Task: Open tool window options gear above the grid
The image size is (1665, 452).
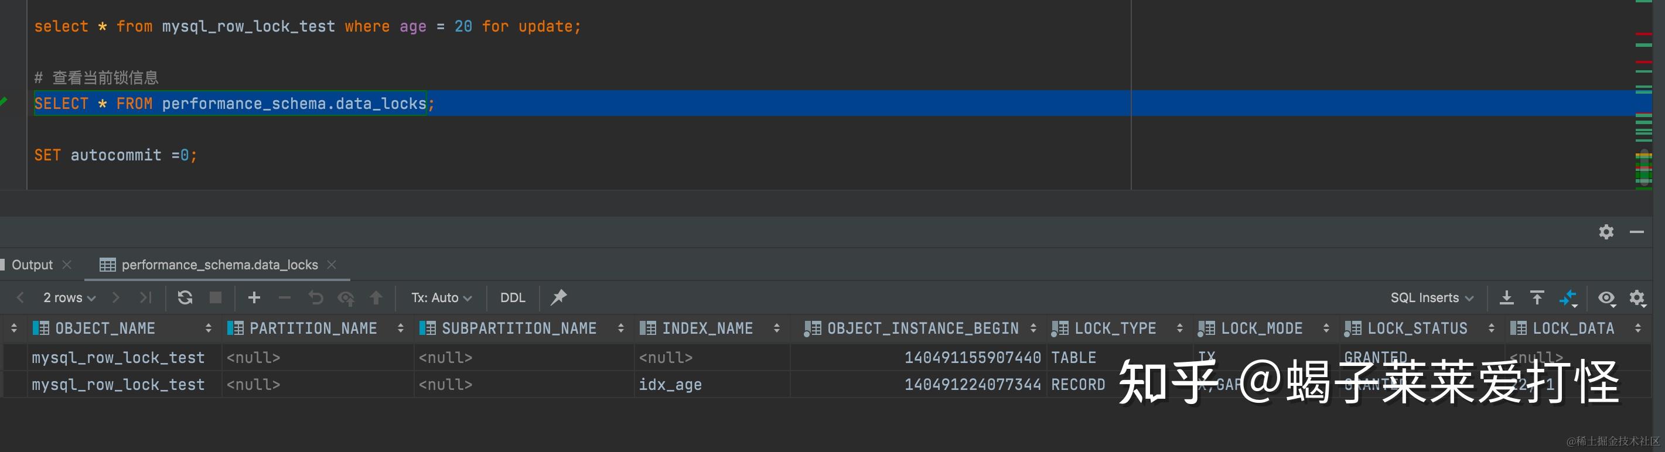Action: [1606, 232]
